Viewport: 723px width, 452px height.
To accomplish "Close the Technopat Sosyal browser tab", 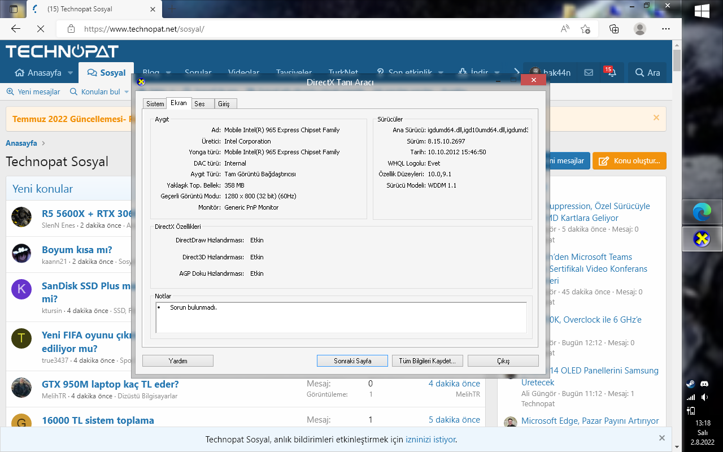I will [x=152, y=9].
